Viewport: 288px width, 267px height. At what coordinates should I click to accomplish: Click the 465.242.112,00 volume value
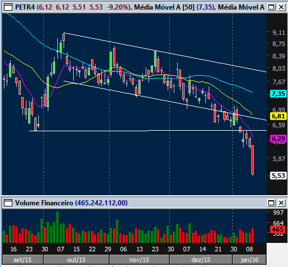[101, 203]
